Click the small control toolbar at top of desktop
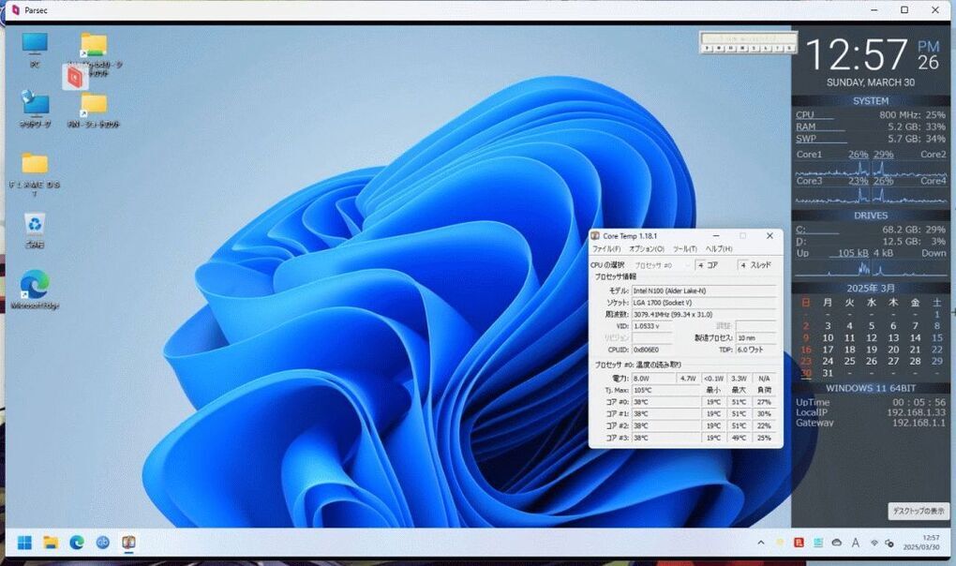This screenshot has height=566, width=956. pos(748,43)
